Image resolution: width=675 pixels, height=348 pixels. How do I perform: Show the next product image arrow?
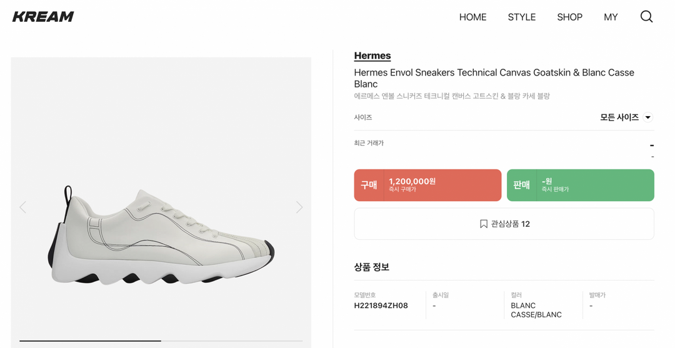coord(299,207)
